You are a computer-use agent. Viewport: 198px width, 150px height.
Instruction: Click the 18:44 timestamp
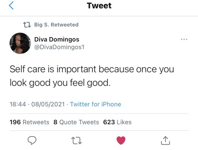[x=18, y=104]
